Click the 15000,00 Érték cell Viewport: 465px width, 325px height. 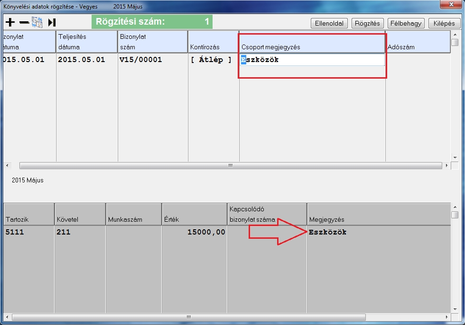coord(206,232)
